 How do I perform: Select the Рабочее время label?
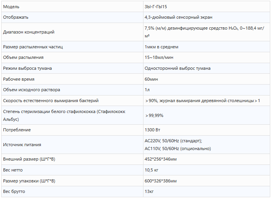[19, 79]
